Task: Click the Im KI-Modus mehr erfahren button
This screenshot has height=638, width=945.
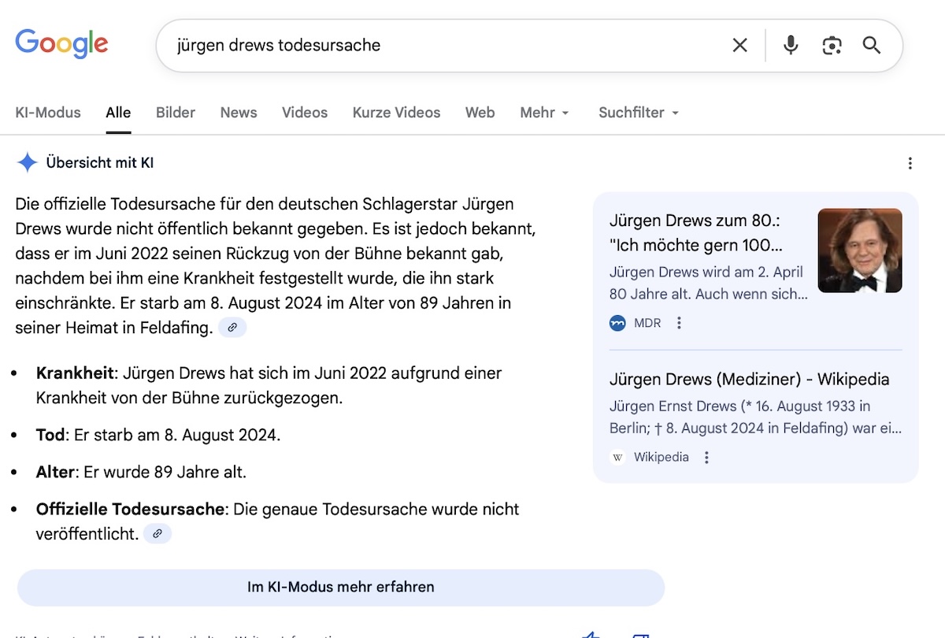Action: point(340,587)
